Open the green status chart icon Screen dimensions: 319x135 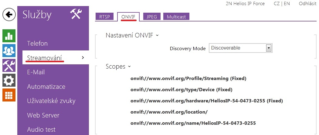tap(9, 36)
